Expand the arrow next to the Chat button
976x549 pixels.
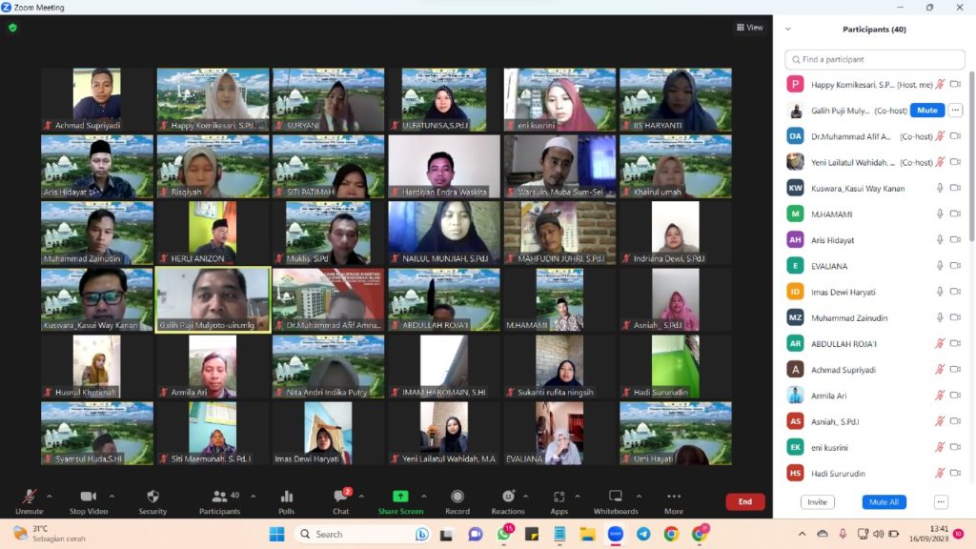point(361,497)
